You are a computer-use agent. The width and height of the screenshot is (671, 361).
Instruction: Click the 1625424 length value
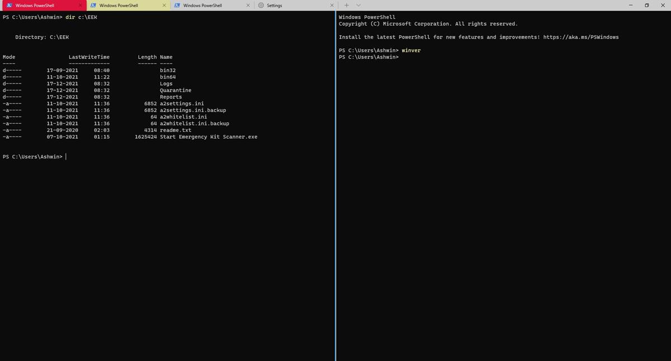tap(146, 137)
